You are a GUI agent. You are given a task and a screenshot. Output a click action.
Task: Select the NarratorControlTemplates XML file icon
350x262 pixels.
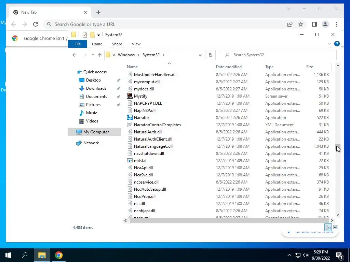click(130, 125)
